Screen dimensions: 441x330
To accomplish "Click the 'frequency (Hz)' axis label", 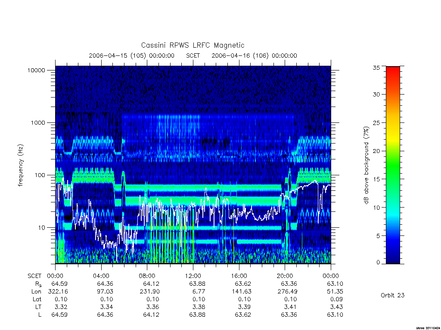I will click(x=20, y=165).
